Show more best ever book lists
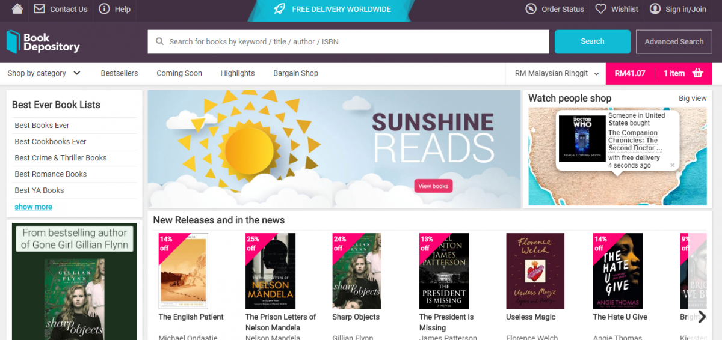Image resolution: width=722 pixels, height=340 pixels. (x=33, y=207)
